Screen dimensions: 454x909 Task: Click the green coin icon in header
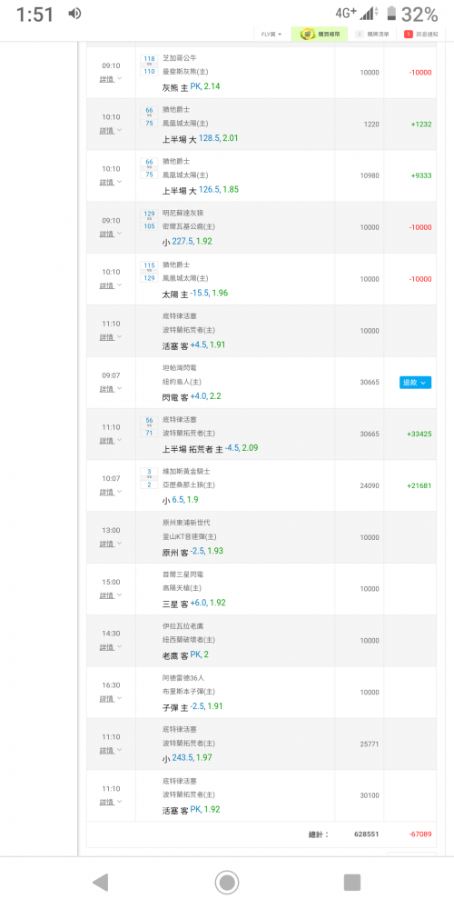308,35
